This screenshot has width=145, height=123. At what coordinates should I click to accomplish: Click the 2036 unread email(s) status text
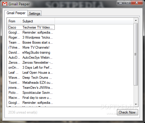click(23, 112)
